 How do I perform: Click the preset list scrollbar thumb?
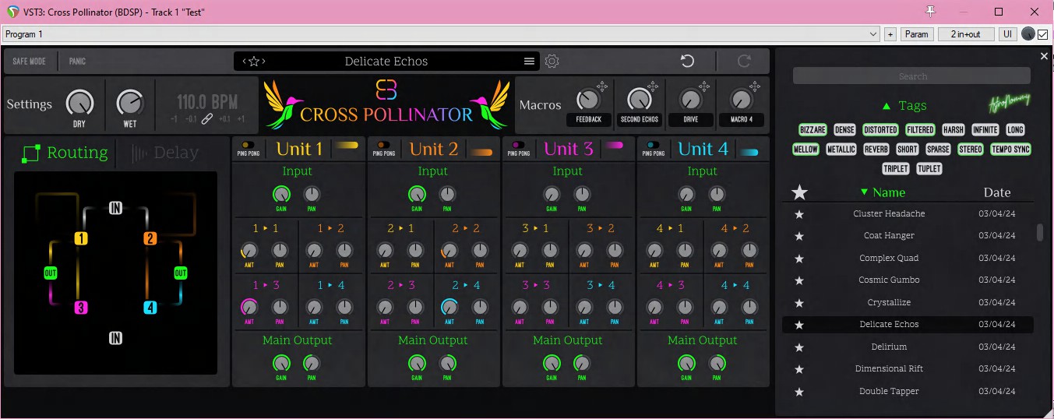pos(1039,233)
